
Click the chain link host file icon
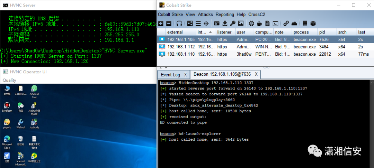(x=286, y=23)
